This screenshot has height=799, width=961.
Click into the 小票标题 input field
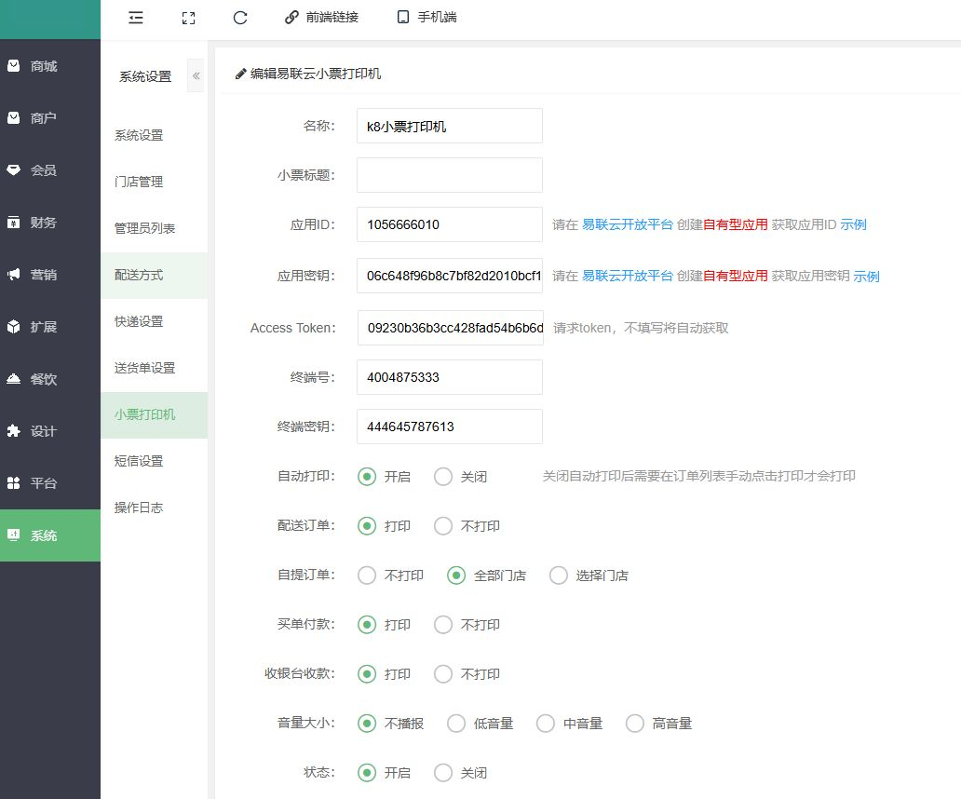[449, 175]
